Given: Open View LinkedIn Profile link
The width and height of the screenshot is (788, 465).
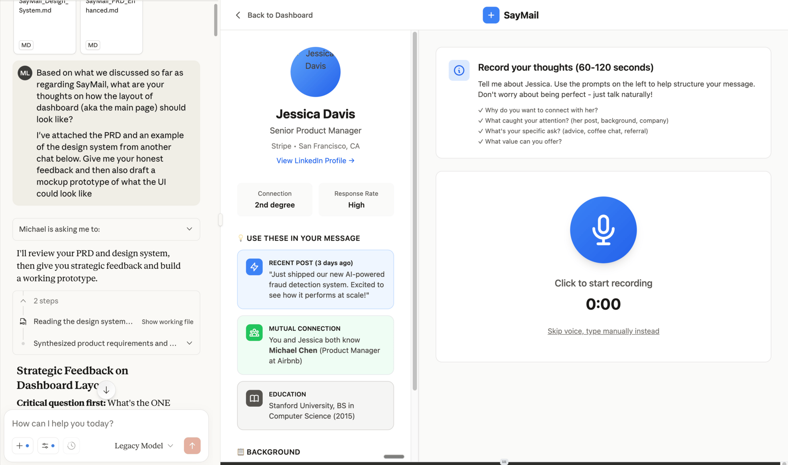Looking at the screenshot, I should click(x=315, y=160).
